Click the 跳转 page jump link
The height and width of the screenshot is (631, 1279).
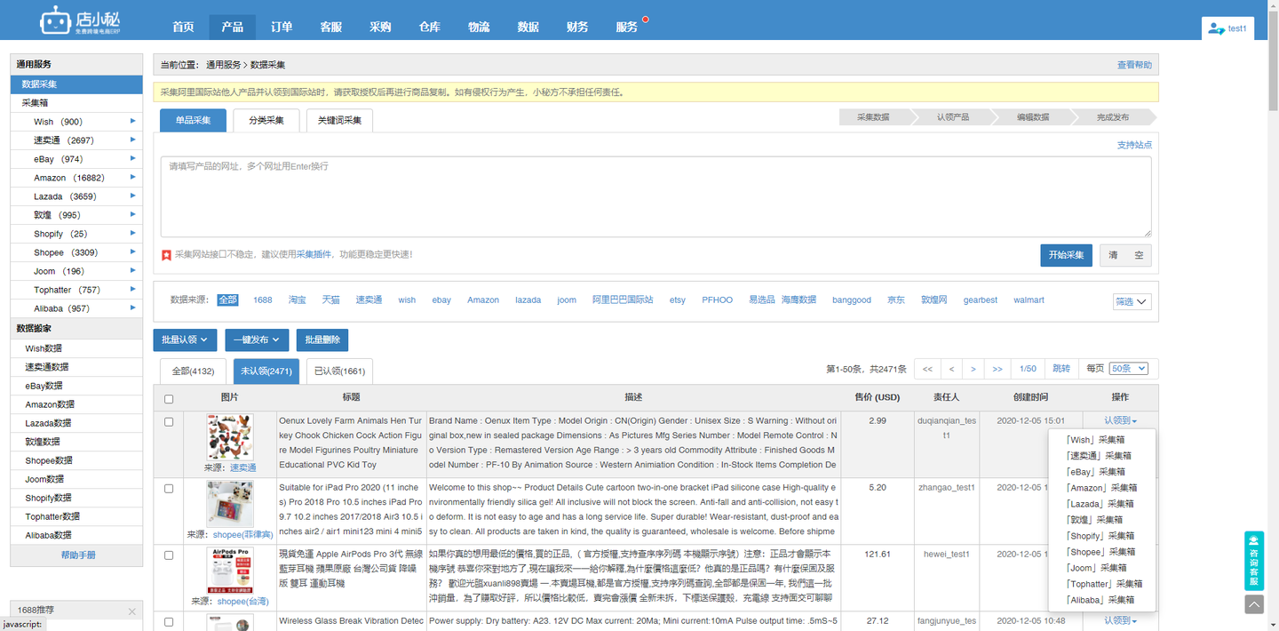pos(1061,369)
